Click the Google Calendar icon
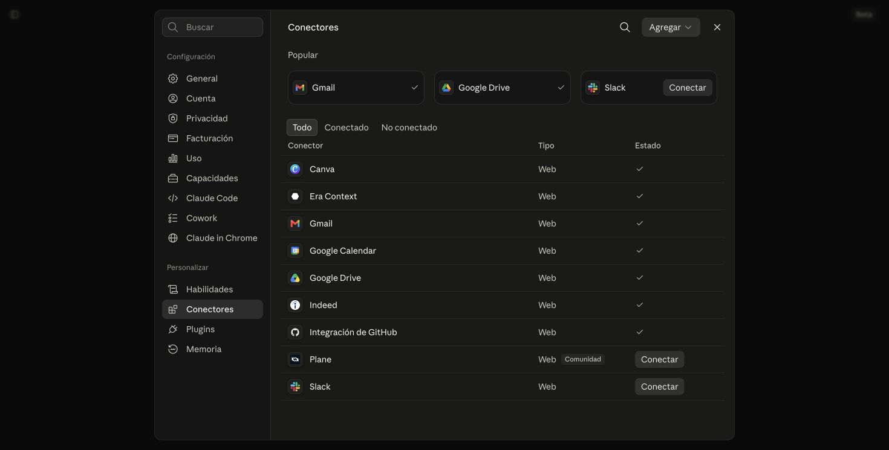The image size is (889, 450). point(295,251)
